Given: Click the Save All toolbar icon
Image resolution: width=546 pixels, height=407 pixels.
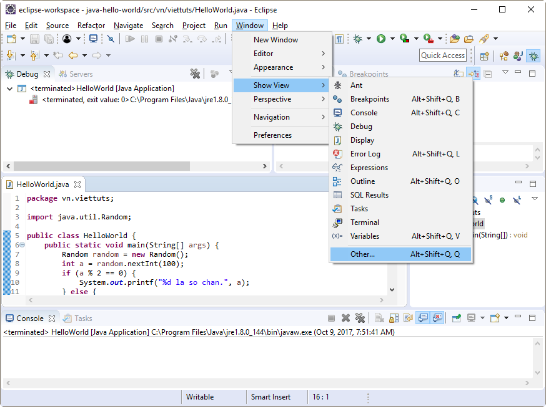Looking at the screenshot, I should [x=49, y=39].
